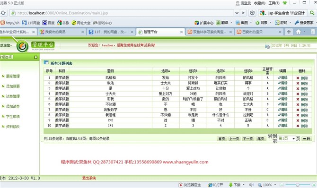The image size is (317, 188).
Task: Click the green shirt skin icon
Action: tap(285, 3)
